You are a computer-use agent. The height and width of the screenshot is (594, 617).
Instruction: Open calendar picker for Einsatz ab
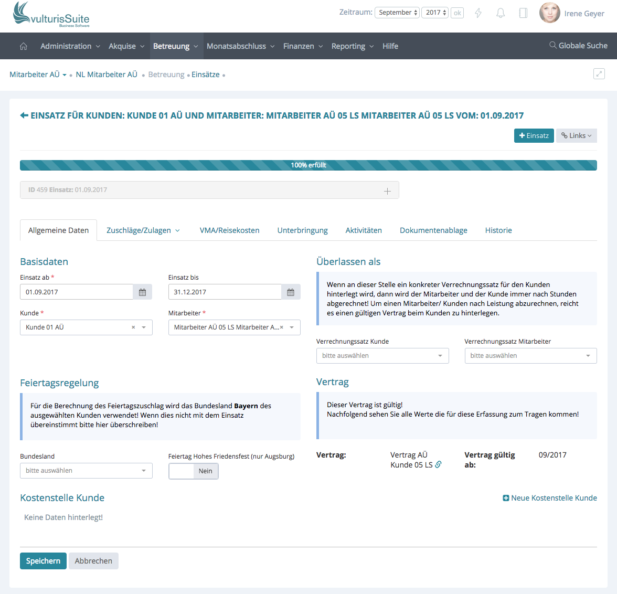(x=142, y=292)
